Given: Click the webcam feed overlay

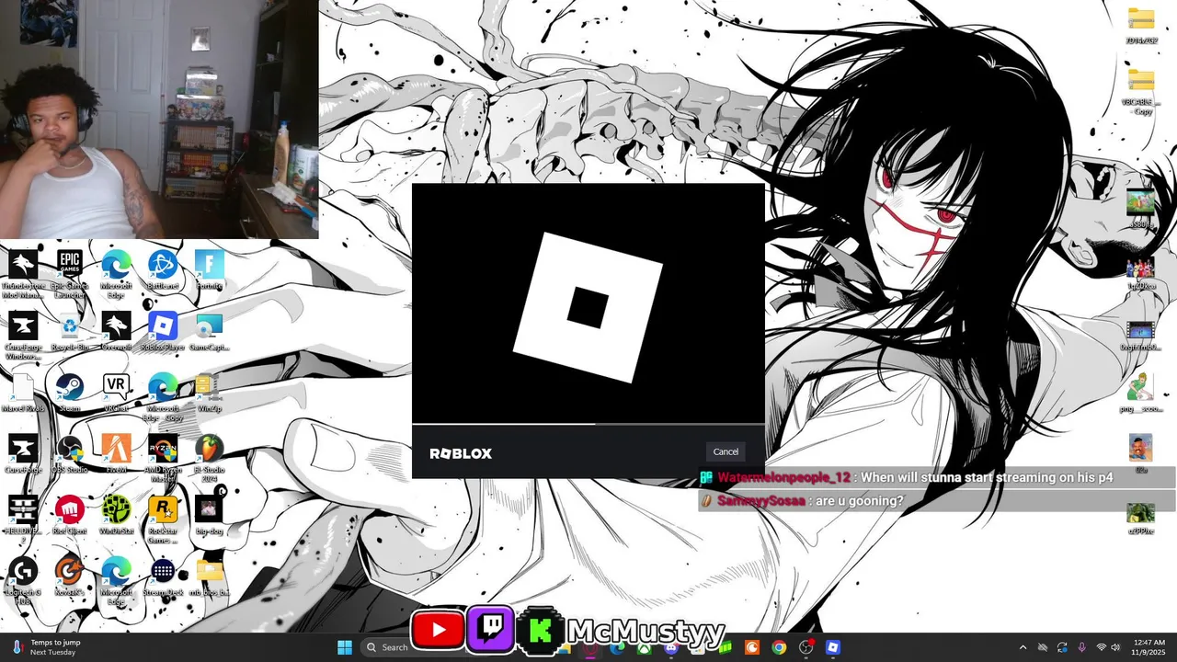Looking at the screenshot, I should [159, 120].
